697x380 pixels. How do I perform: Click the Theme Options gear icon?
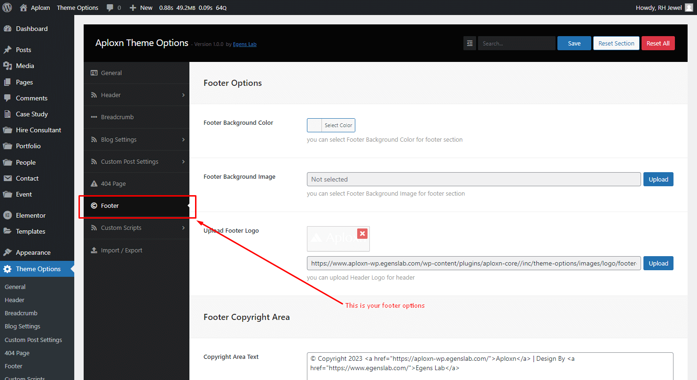coord(8,269)
